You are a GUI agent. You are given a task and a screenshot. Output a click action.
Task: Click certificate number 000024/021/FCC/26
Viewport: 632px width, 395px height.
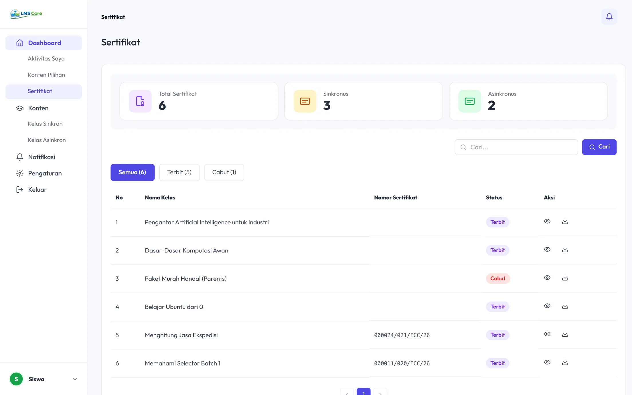point(402,335)
